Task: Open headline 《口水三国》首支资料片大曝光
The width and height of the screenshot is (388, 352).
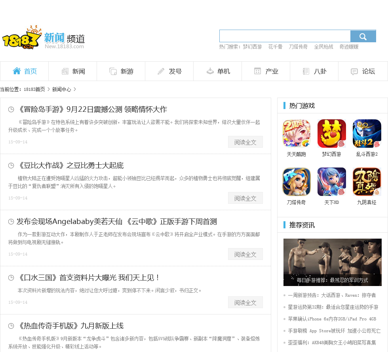Action: tap(88, 278)
